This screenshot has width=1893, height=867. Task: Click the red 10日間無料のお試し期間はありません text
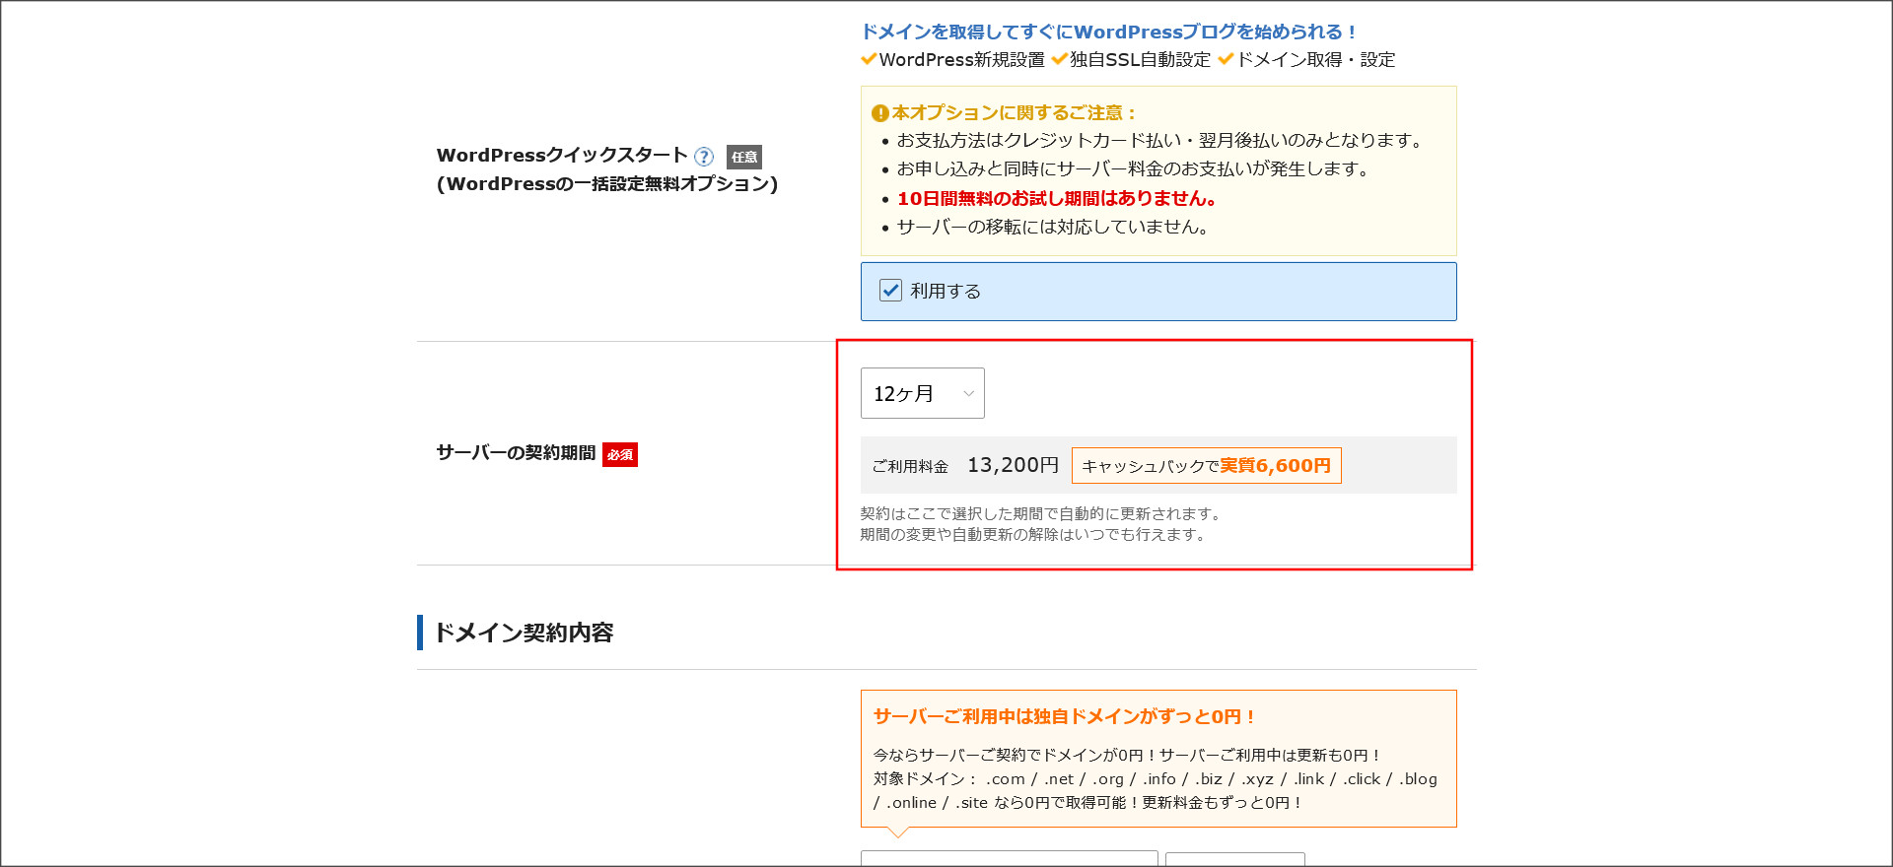(1056, 199)
